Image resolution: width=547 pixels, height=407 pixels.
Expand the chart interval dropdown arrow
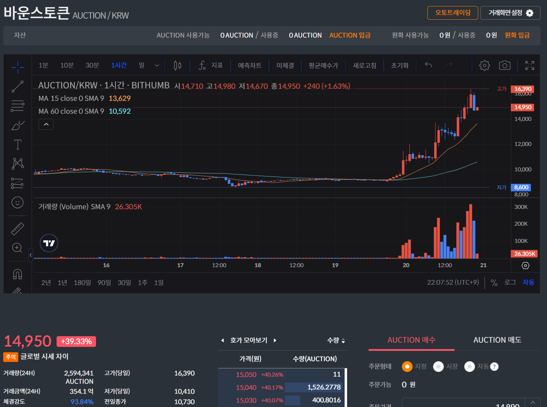pos(157,65)
